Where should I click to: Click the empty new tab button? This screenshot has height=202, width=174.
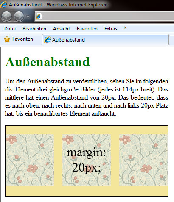click(171, 40)
